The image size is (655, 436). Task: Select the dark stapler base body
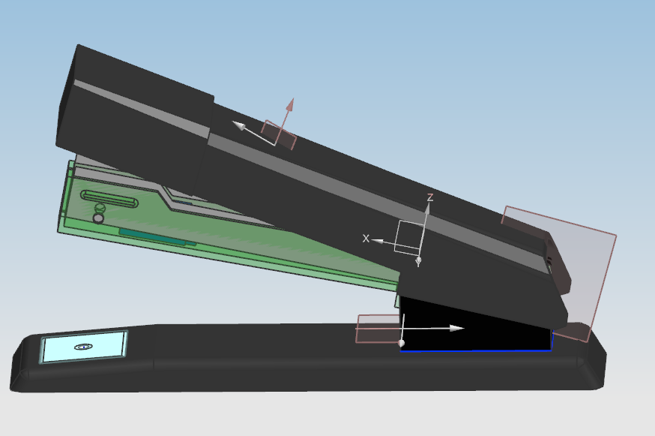click(x=225, y=375)
